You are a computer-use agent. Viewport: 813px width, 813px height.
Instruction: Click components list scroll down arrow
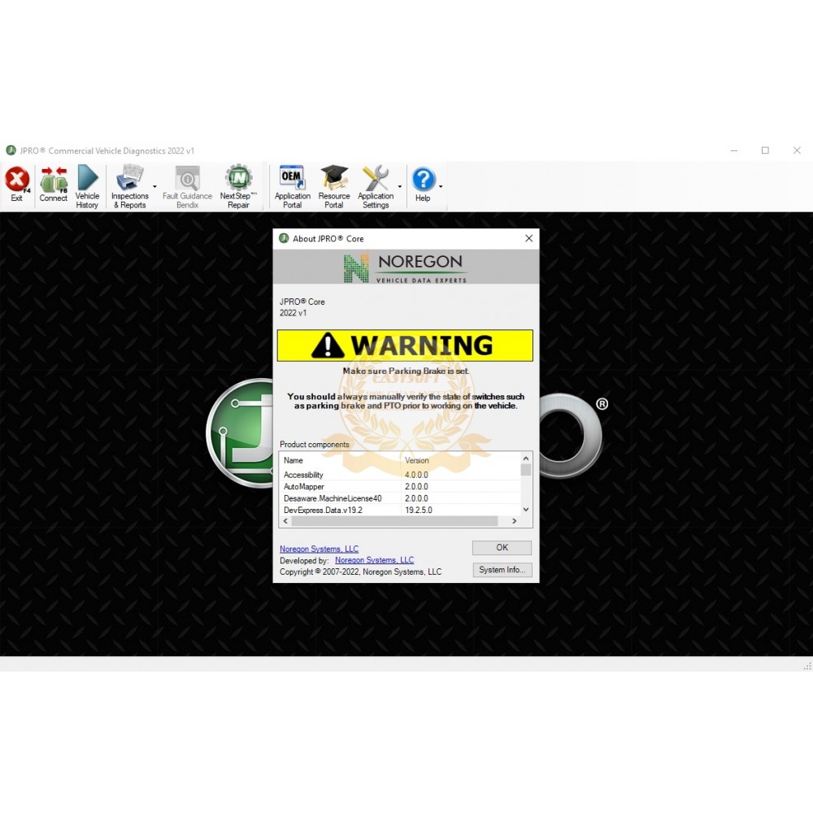coord(526,510)
